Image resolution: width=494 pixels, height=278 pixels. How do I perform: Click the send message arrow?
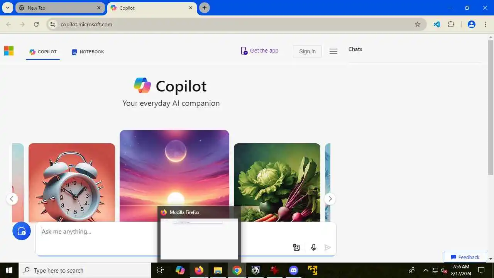(x=328, y=247)
